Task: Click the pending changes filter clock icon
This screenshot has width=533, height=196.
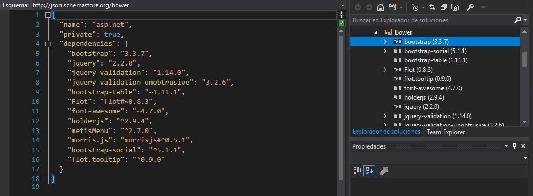Action: point(415,7)
